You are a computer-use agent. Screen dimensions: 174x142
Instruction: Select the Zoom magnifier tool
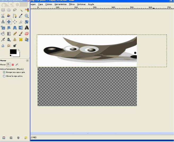tap(27, 16)
